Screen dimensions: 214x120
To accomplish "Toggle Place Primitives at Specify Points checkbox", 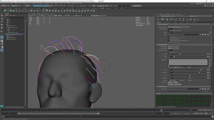I will click(x=169, y=37).
